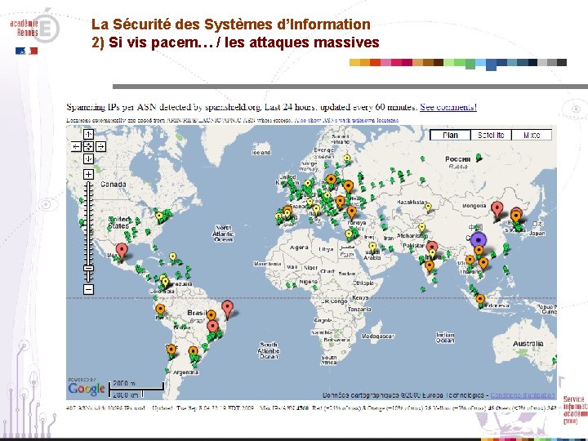
Task: Pan the map up with the arrow
Action: point(88,134)
